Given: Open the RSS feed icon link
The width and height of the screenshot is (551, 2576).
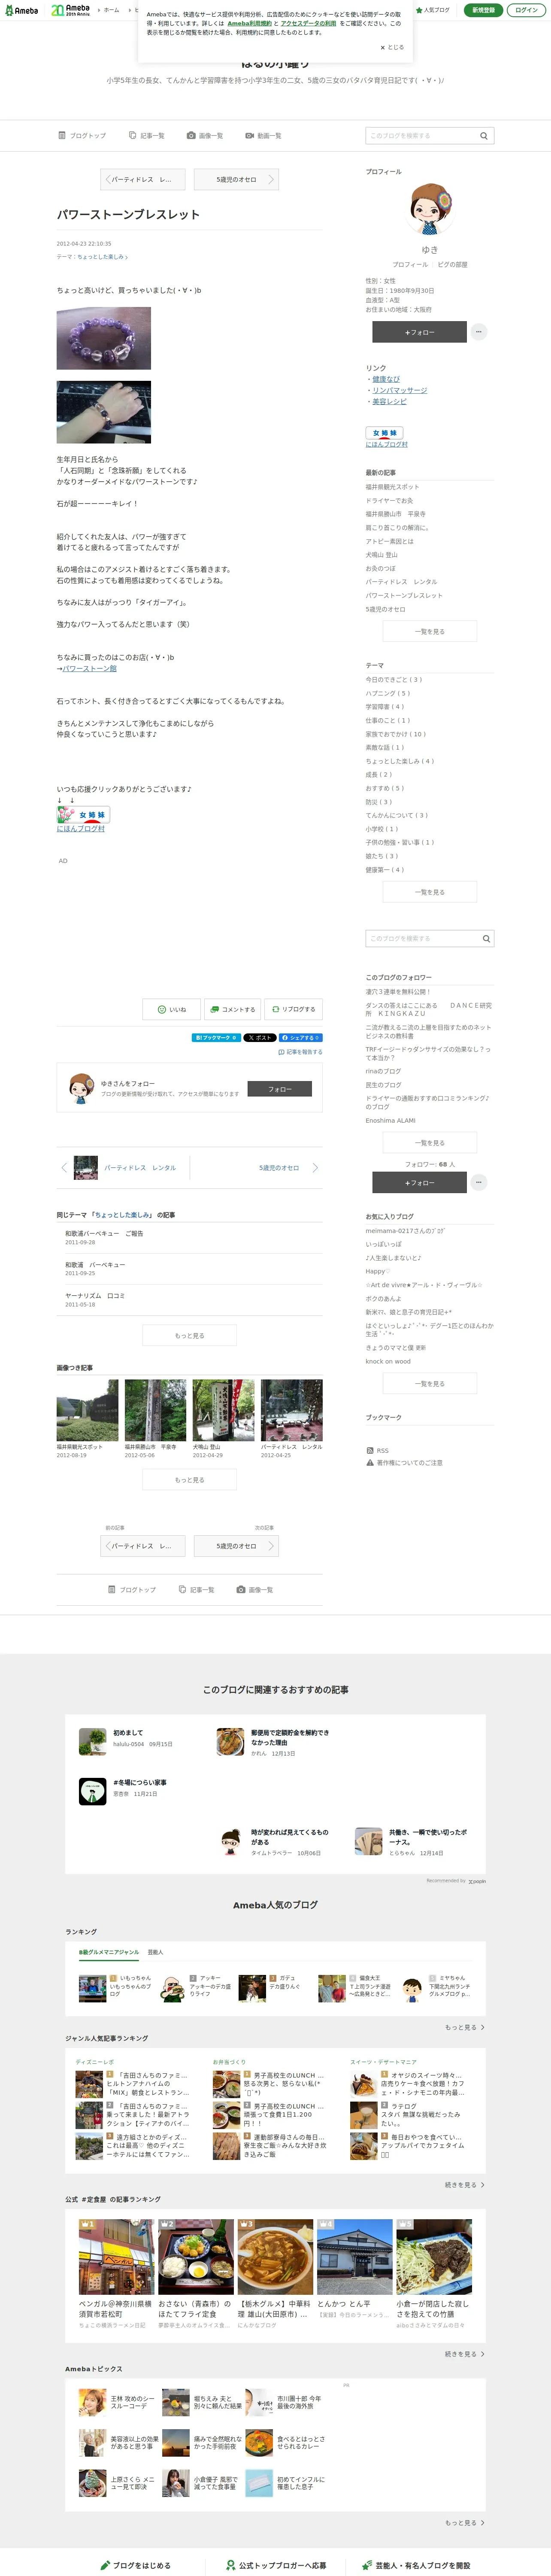Looking at the screenshot, I should click(x=377, y=1451).
